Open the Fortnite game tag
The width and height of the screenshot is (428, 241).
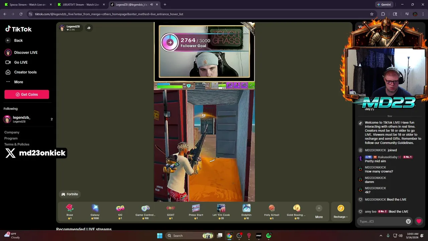coord(70,194)
